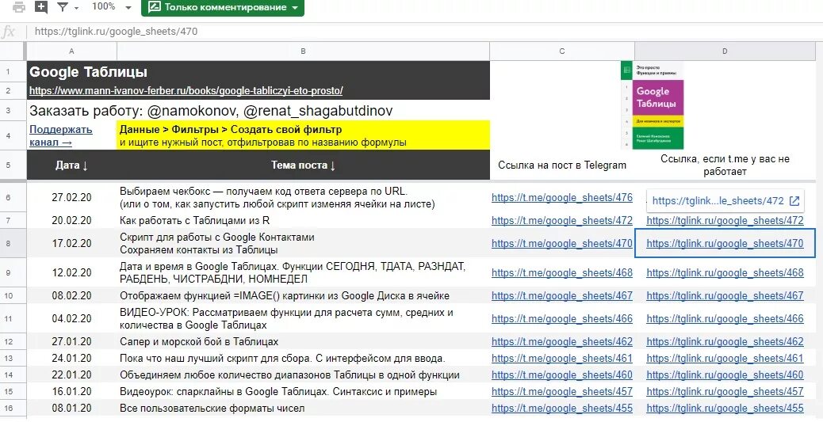
Task: Open the tglink.ru/google_sheets/466 link
Action: [725, 319]
